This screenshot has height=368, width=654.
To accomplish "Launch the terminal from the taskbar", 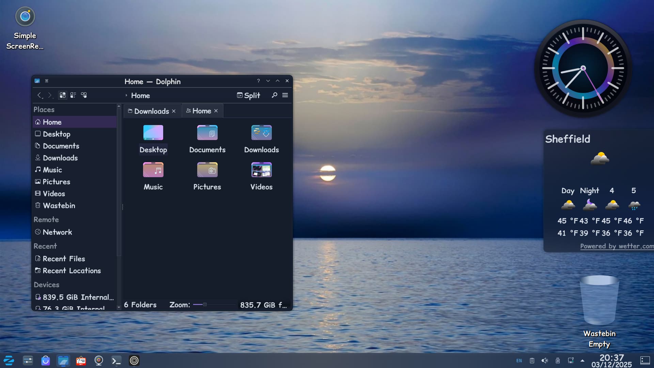I will coord(116,361).
